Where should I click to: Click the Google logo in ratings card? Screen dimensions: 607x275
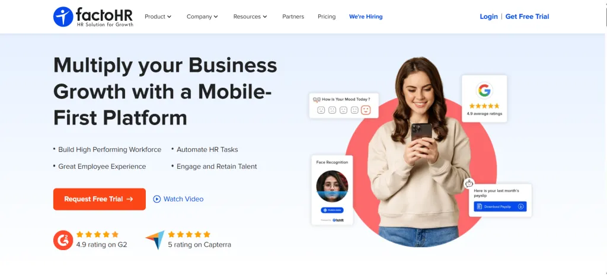pyautogui.click(x=484, y=90)
